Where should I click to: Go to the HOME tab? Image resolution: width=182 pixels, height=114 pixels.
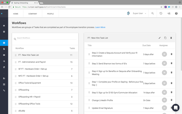coord(16,14)
